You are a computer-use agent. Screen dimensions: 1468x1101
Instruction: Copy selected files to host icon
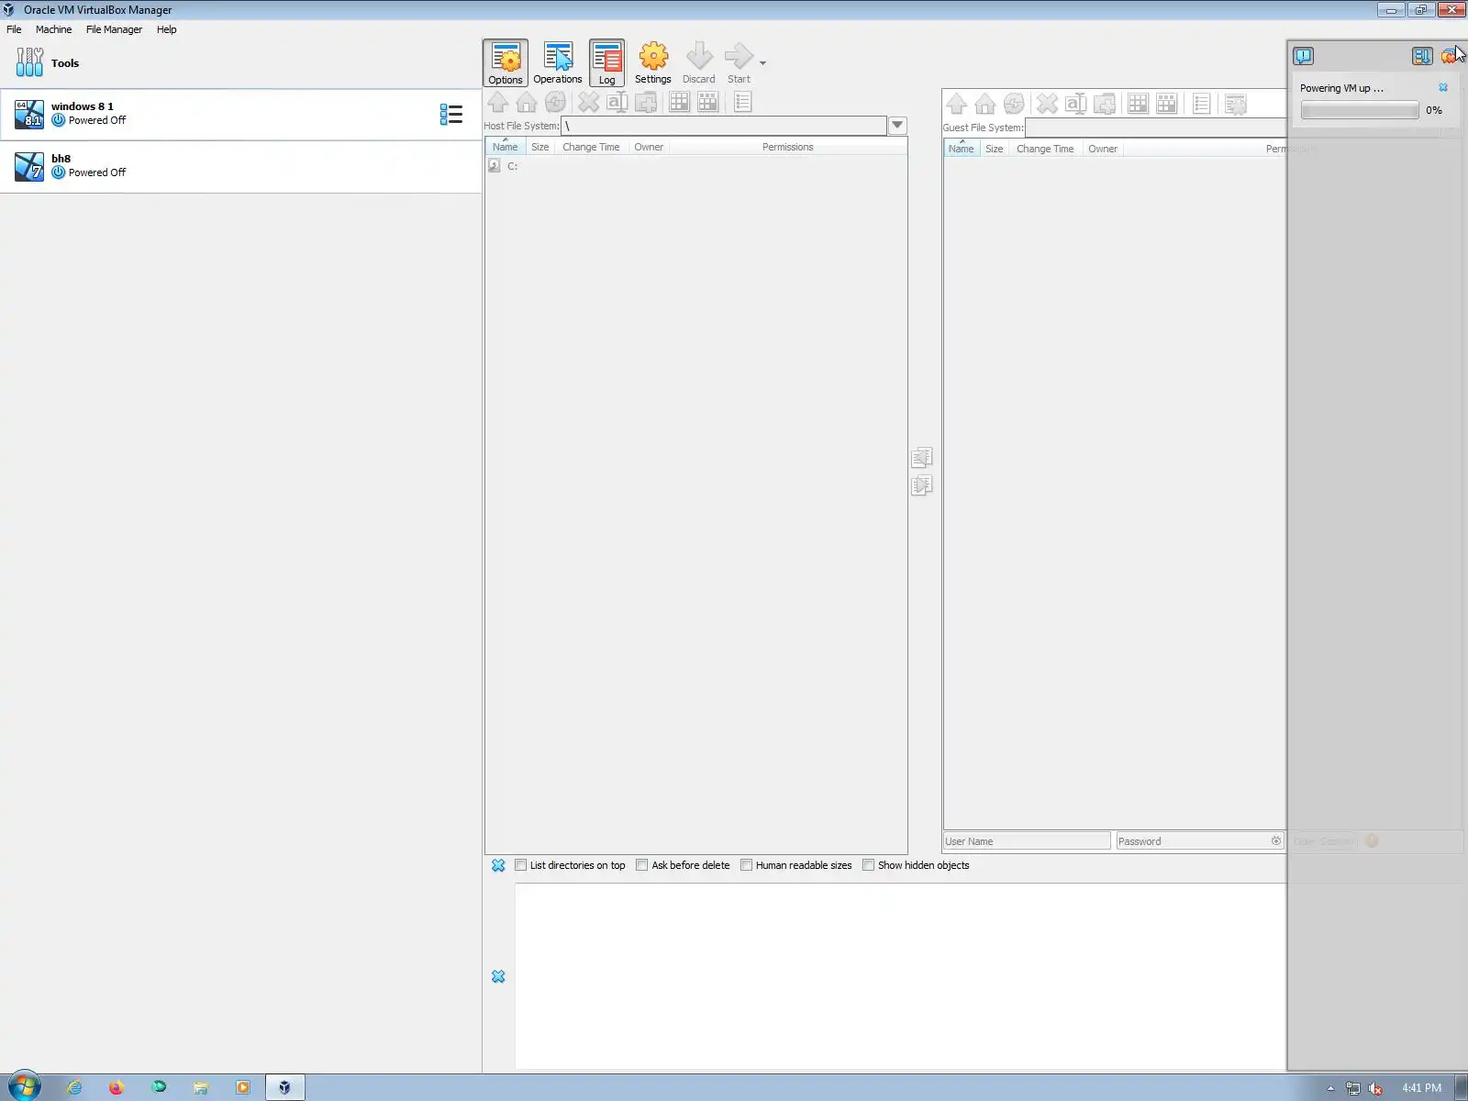click(x=922, y=457)
